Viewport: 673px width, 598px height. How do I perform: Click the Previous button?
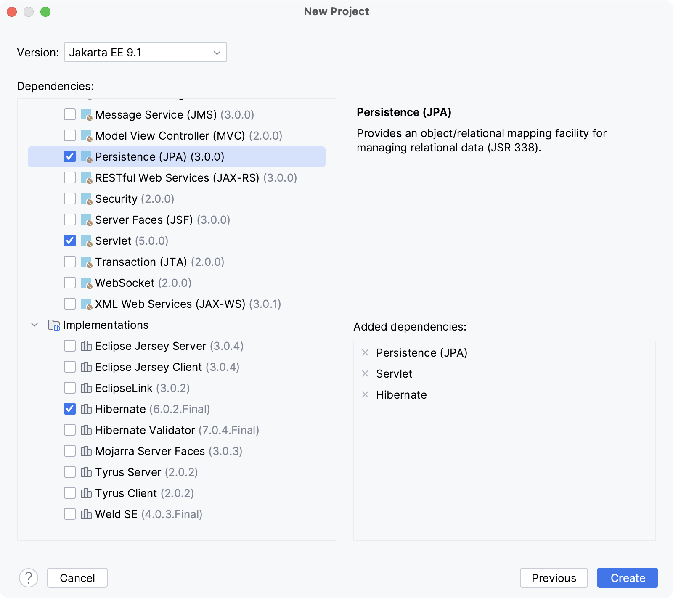point(554,578)
